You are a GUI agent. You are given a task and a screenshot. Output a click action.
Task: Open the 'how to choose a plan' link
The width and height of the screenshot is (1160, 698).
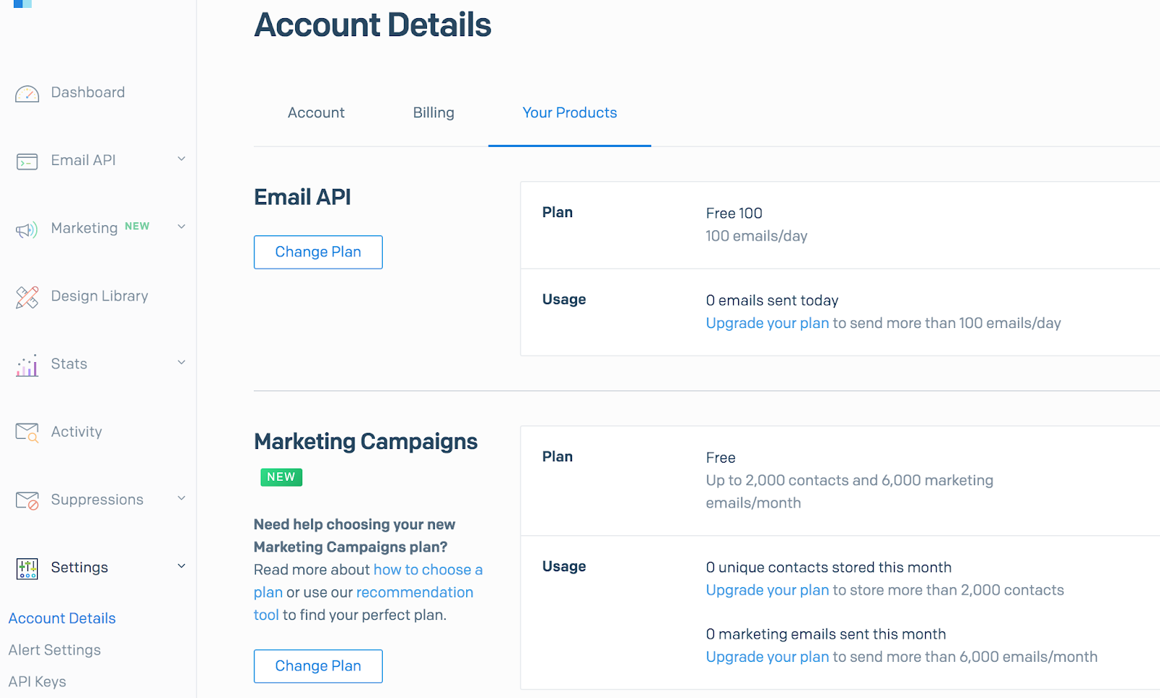(427, 570)
